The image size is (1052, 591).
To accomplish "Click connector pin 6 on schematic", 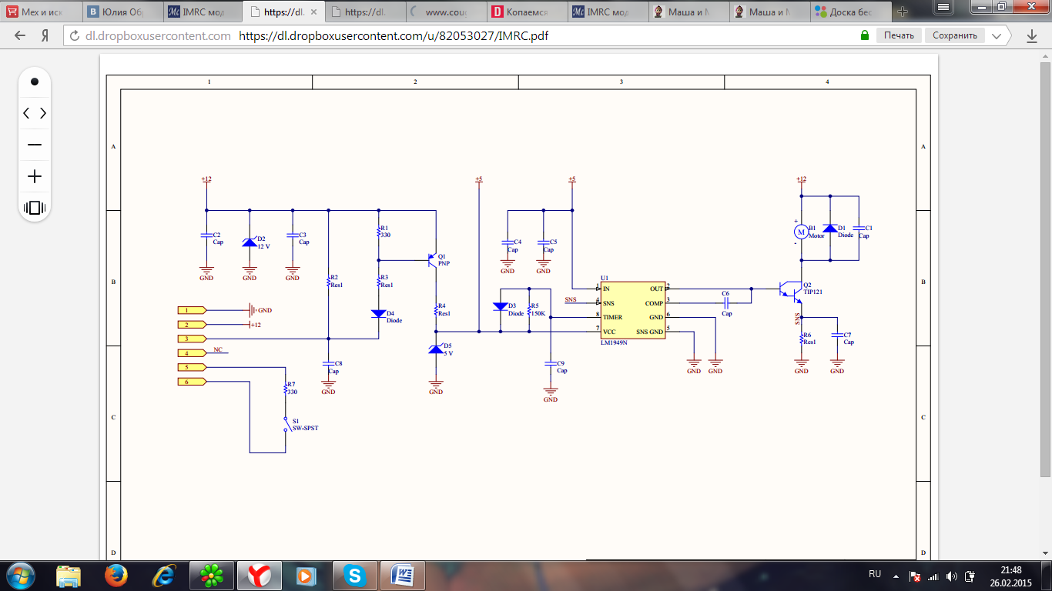I will coord(192,382).
